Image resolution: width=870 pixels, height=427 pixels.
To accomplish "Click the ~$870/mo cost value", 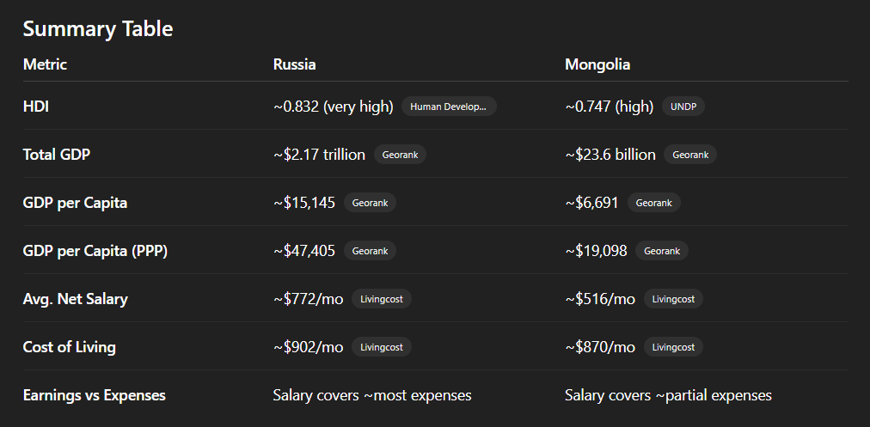I will [600, 348].
